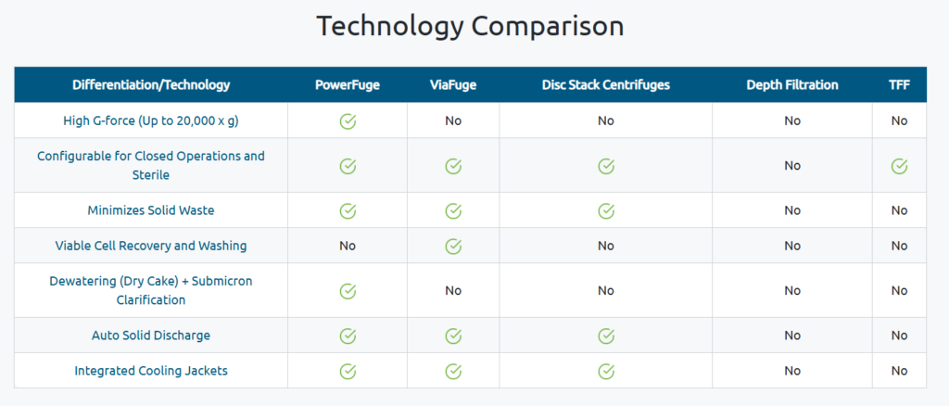Click ViaFuge checkmark for Viable Cell Recovery
Viewport: 949px width, 406px height.
point(453,247)
